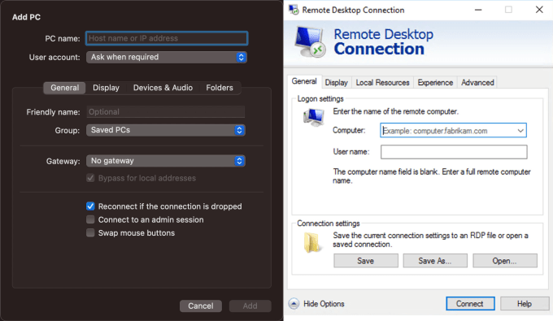The height and width of the screenshot is (321, 553).
Task: Click the Help button
Action: 525,304
